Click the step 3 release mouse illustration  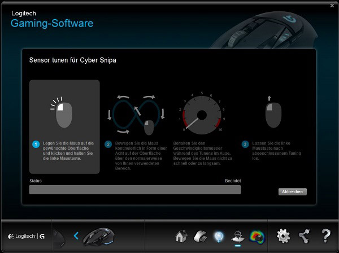point(273,112)
